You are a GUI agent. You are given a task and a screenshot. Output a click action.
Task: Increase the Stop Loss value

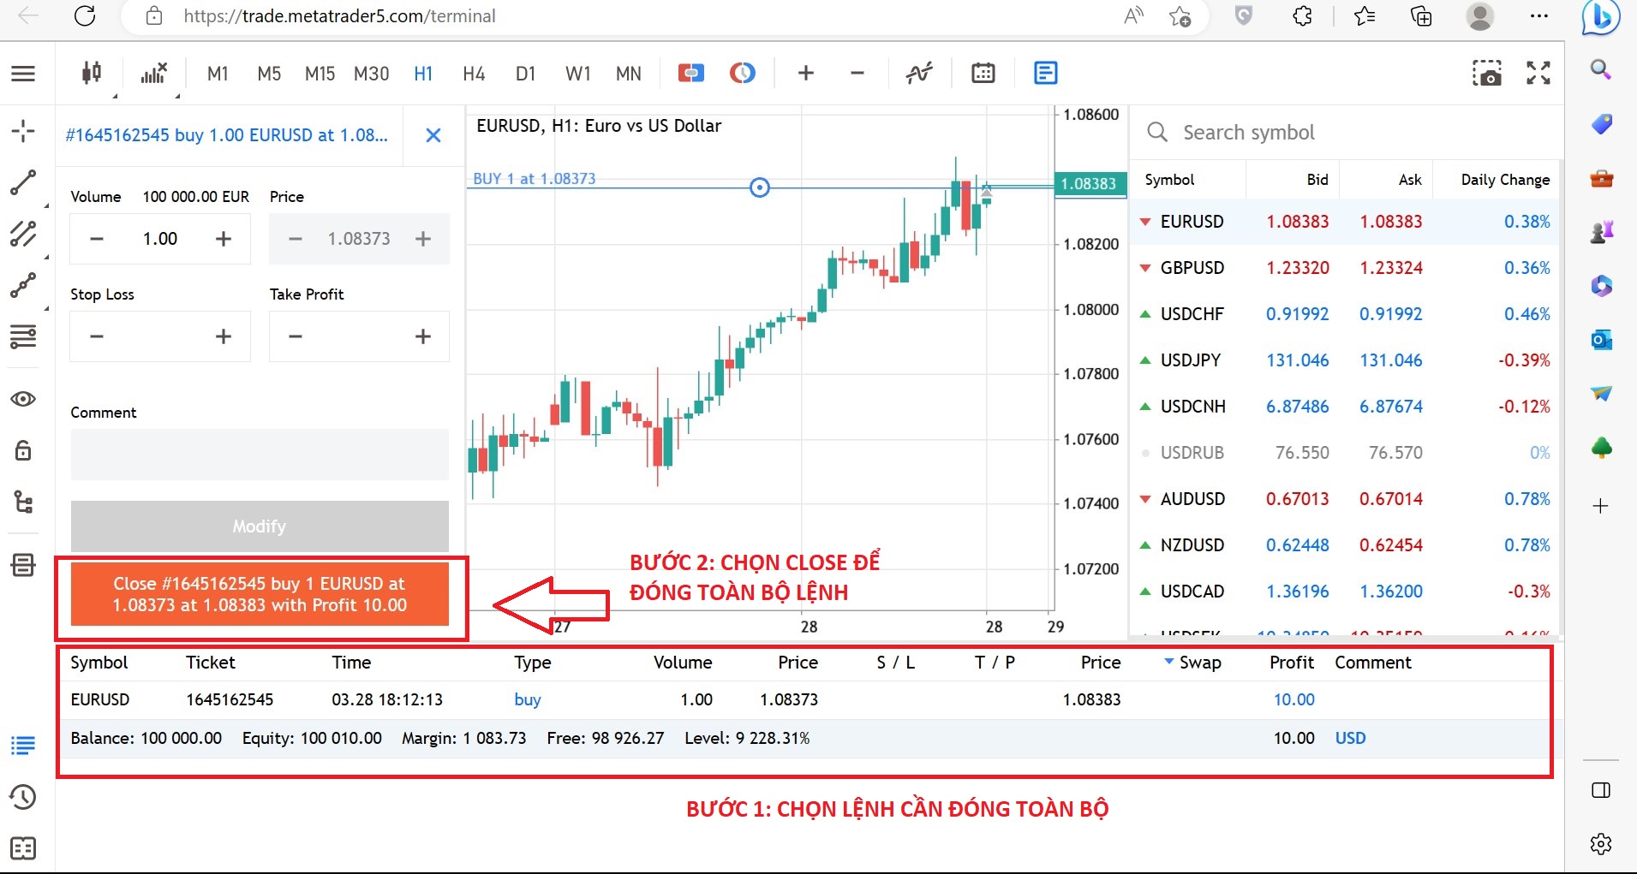pos(224,336)
